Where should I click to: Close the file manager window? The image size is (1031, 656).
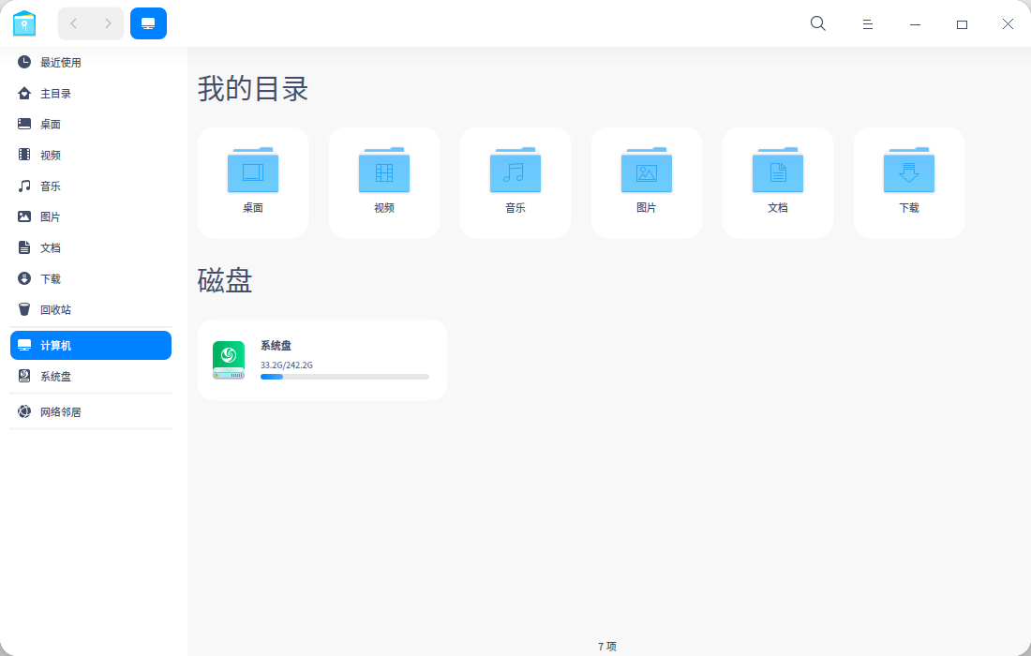tap(1008, 24)
